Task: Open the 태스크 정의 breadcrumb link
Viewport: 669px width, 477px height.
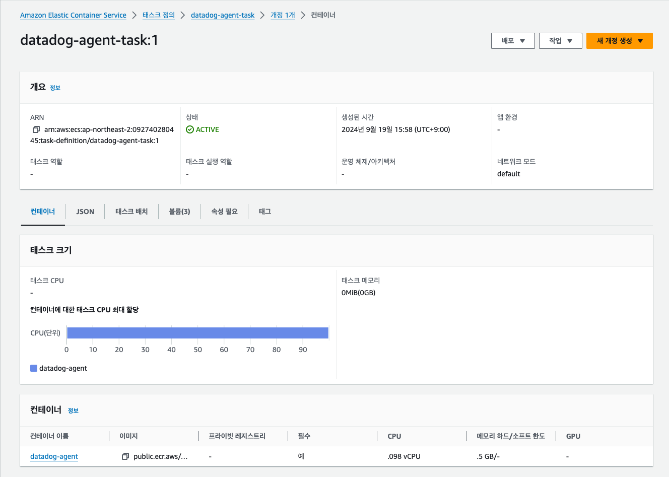Action: click(159, 15)
